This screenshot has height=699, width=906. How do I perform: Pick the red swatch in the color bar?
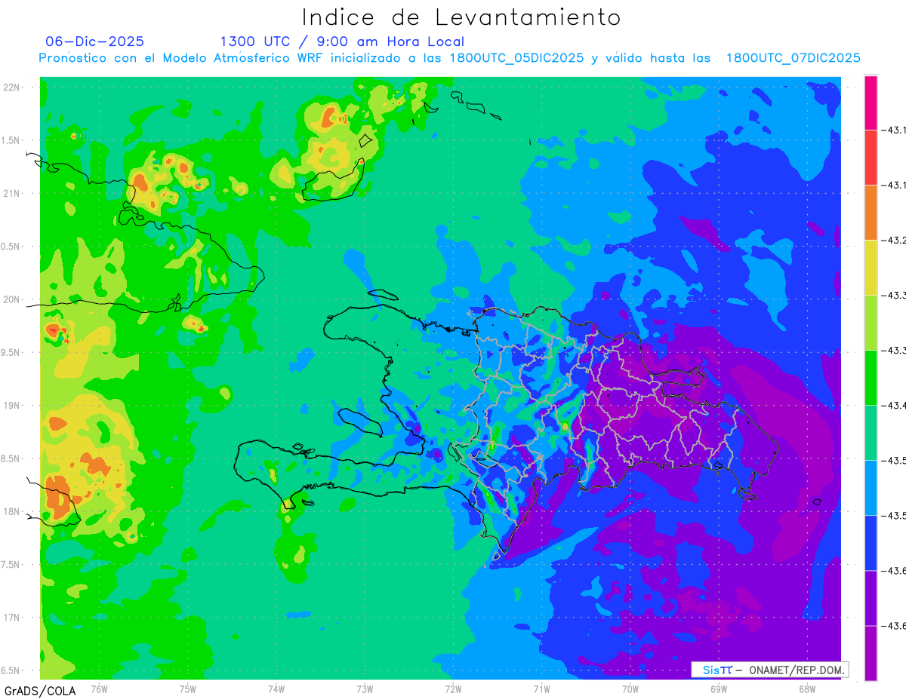click(x=871, y=158)
